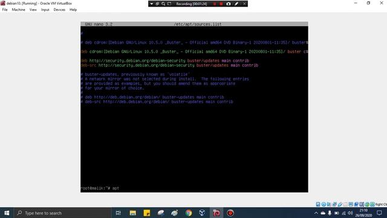This screenshot has width=387, height=218.
Task: Click the '# deb-src http://deb.debian.org/debian/' line
Action: coord(157,102)
